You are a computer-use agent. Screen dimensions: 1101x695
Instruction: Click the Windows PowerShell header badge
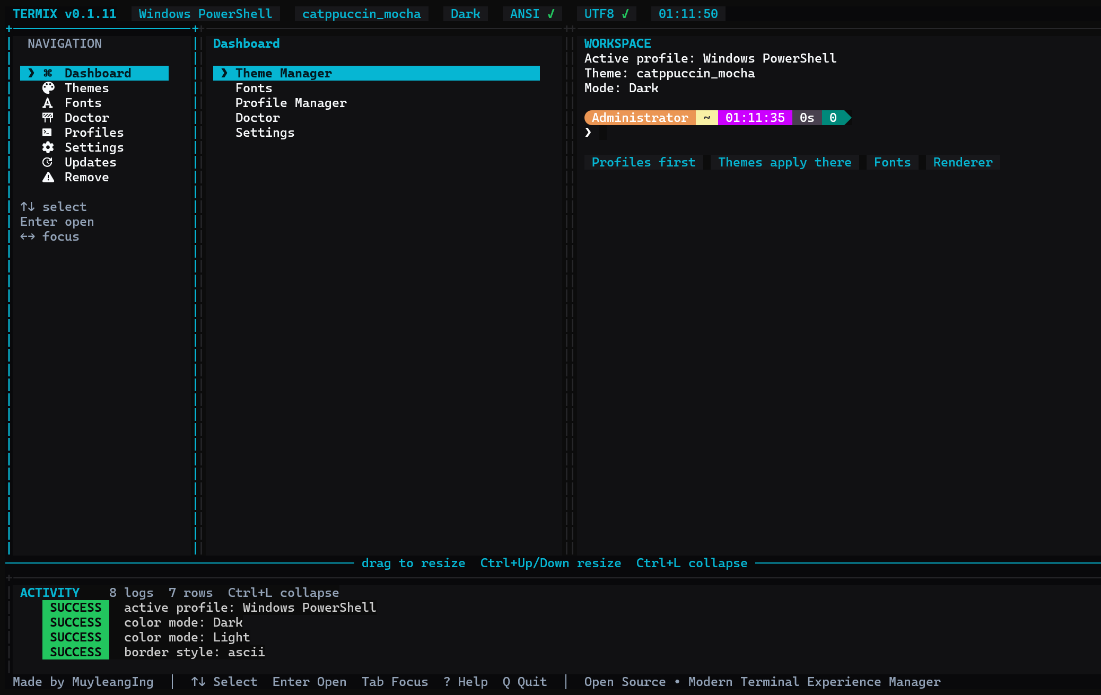coord(205,14)
